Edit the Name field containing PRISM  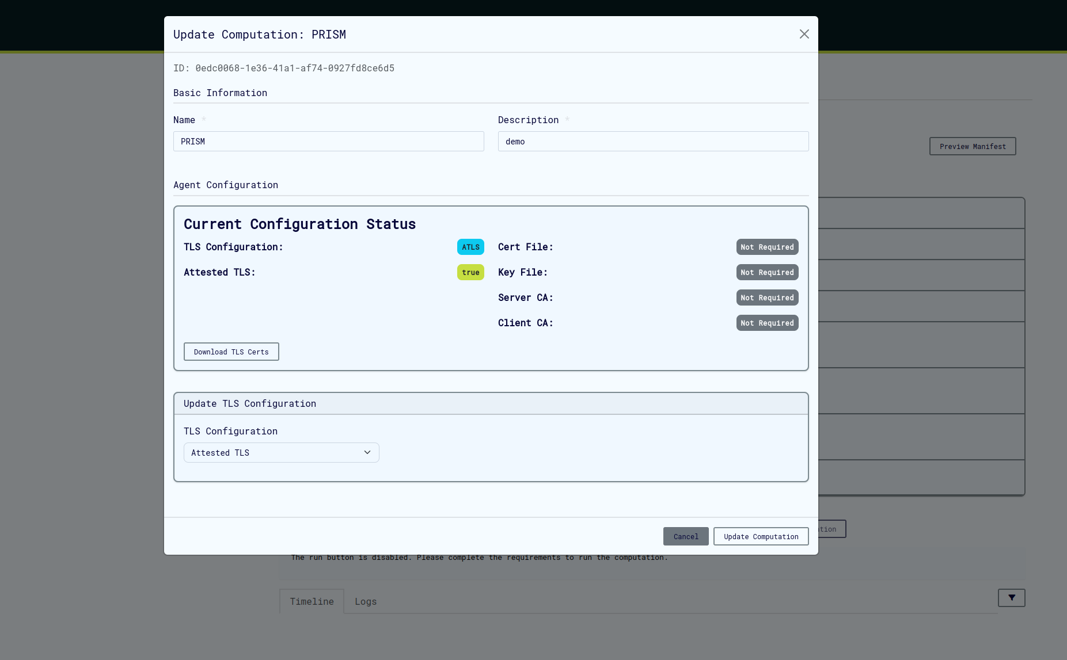(329, 142)
